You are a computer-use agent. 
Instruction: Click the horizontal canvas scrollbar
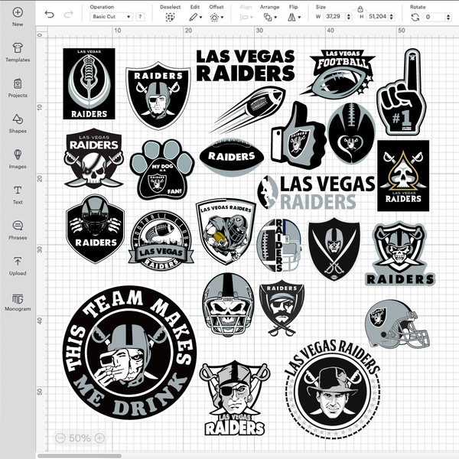[x=80, y=456]
